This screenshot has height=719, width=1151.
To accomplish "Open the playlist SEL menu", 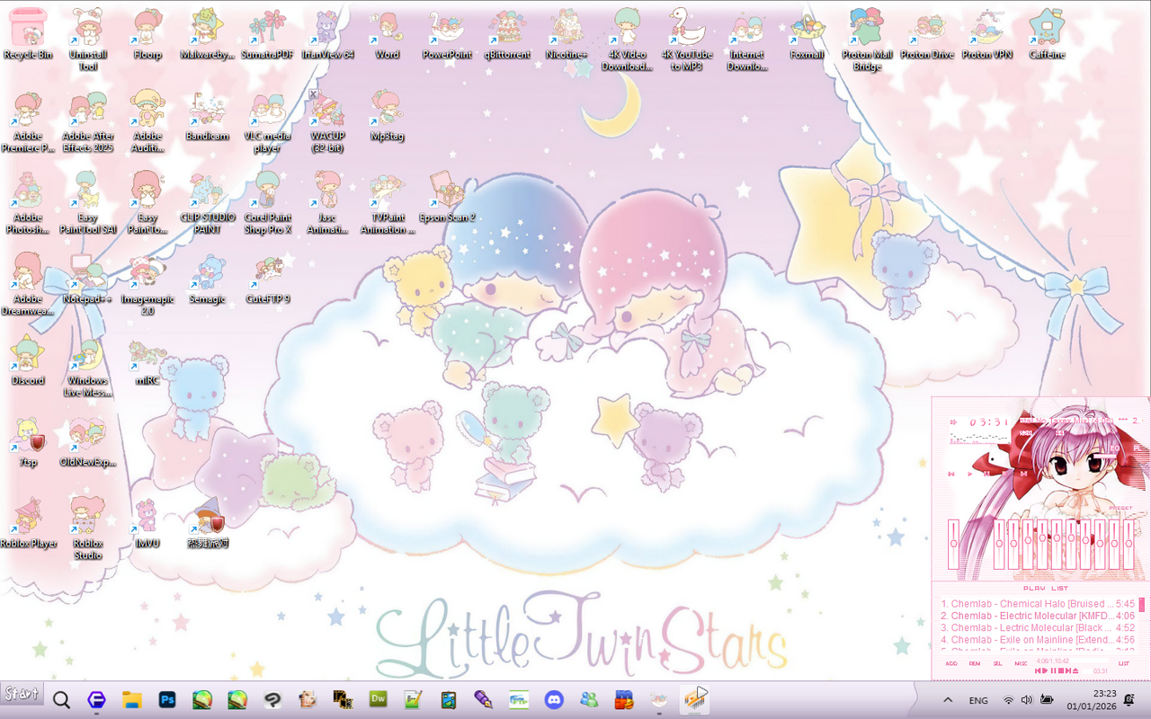I will (997, 664).
